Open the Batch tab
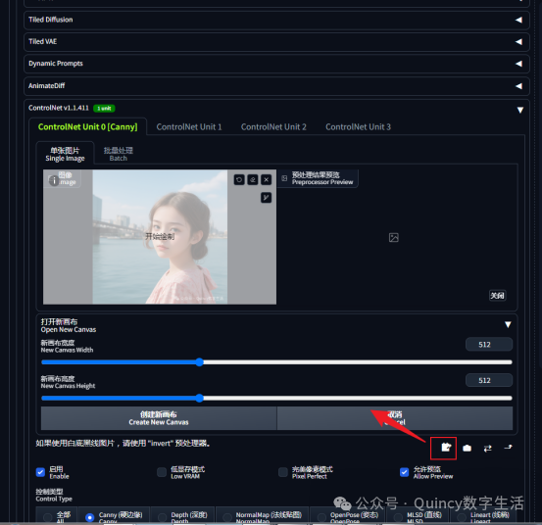 (x=119, y=154)
